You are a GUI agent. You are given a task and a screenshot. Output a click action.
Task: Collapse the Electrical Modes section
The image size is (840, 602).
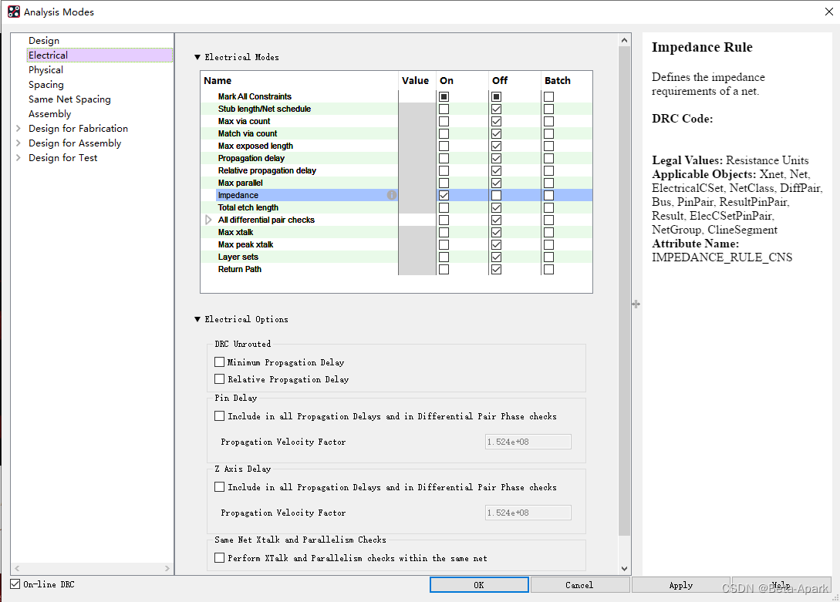[197, 57]
